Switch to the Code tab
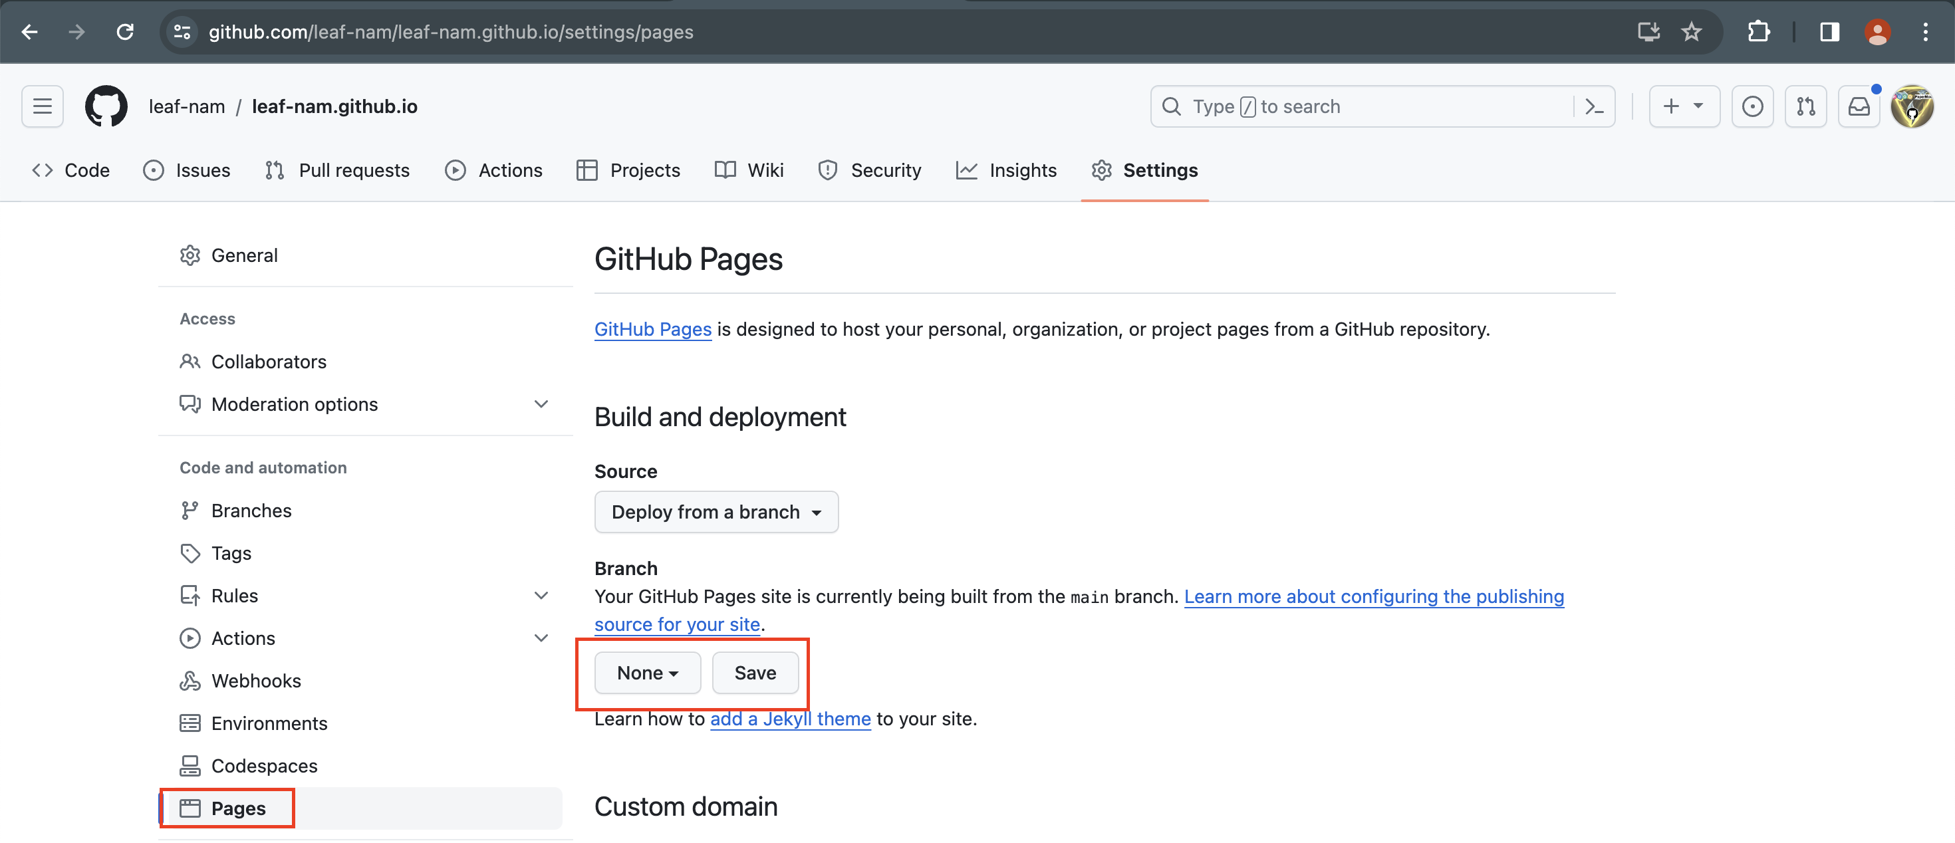 [x=71, y=170]
